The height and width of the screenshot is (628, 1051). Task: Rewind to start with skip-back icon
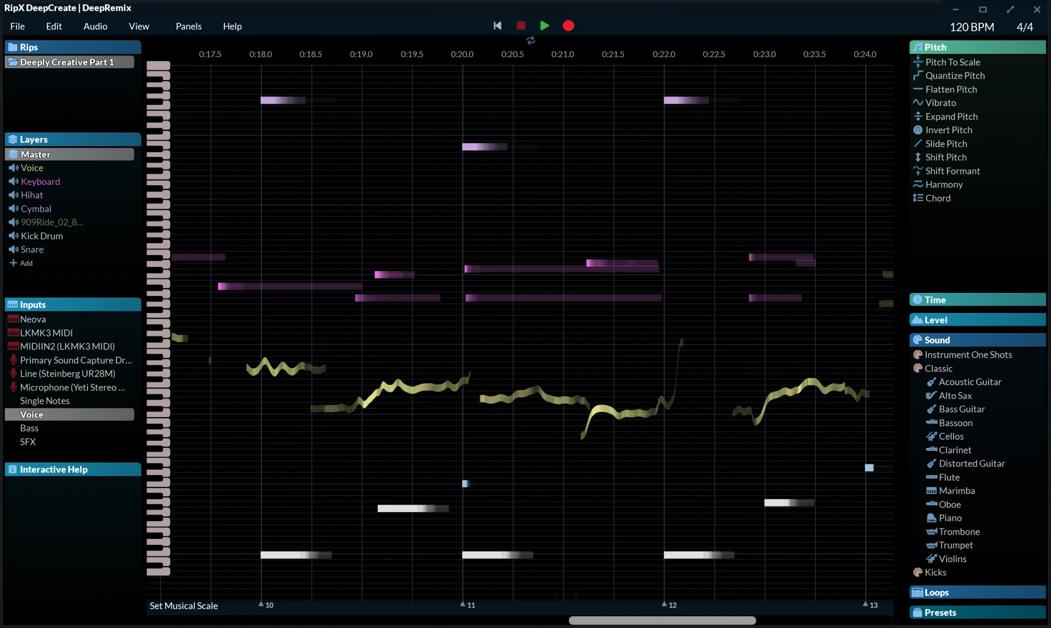(x=497, y=26)
